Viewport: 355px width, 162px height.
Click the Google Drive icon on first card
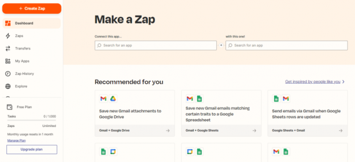(113, 99)
